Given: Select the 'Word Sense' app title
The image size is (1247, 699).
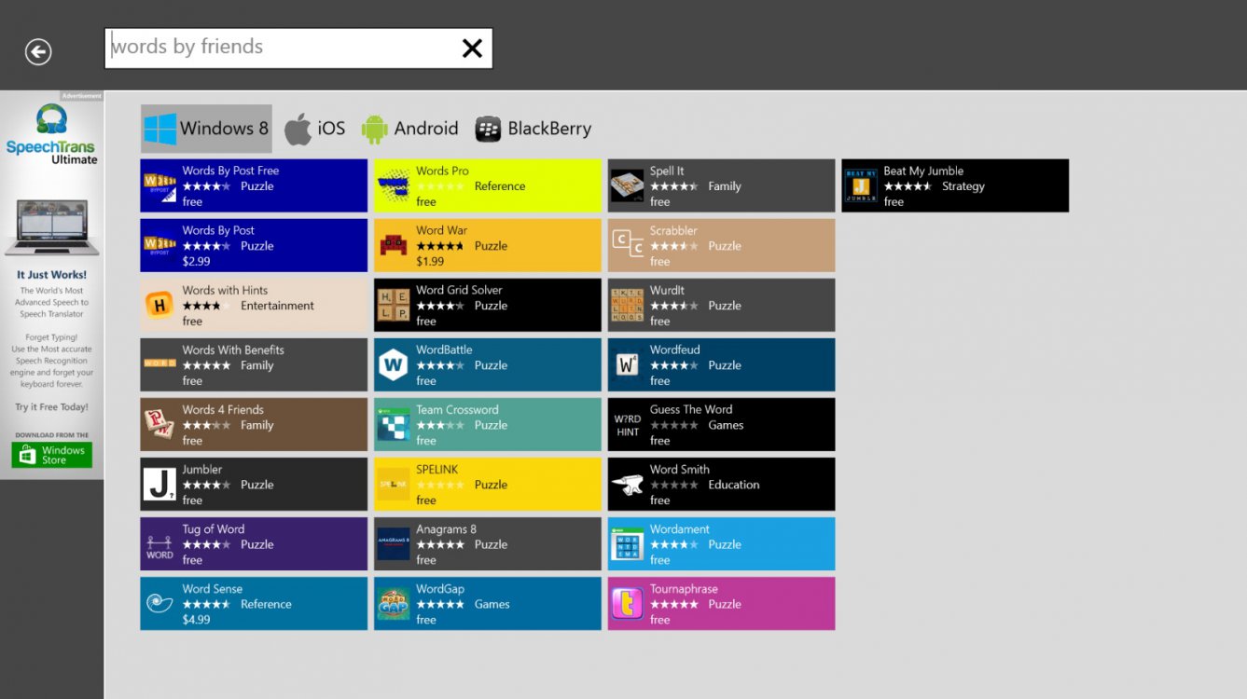Looking at the screenshot, I should coord(213,588).
